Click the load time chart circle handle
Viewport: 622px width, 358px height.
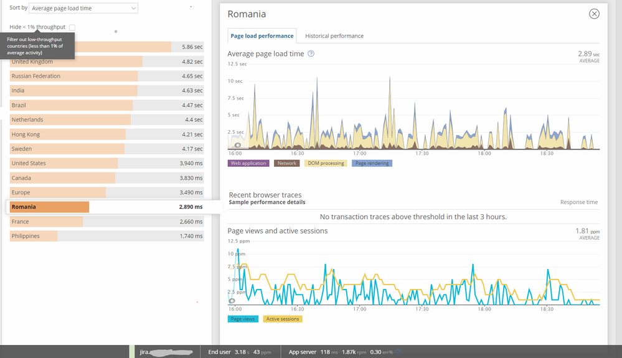pyautogui.click(x=237, y=146)
